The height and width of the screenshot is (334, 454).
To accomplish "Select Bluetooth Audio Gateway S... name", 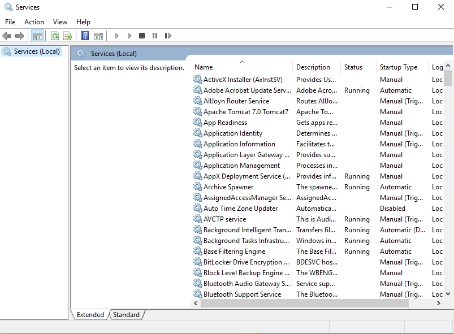I will click(x=247, y=284).
